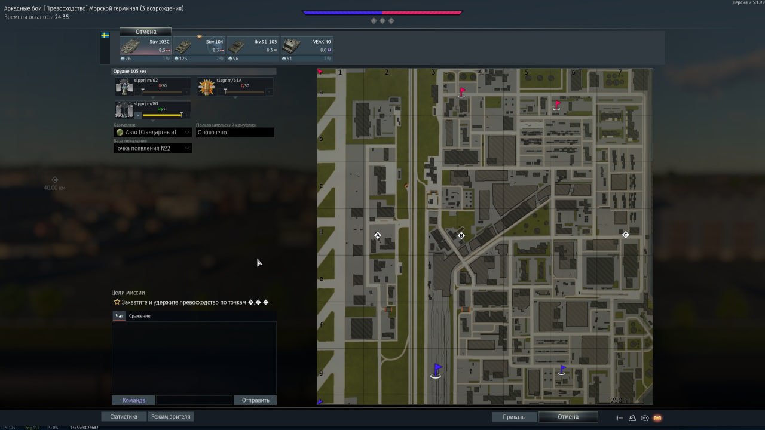Switch to the Сражение tab

(140, 316)
